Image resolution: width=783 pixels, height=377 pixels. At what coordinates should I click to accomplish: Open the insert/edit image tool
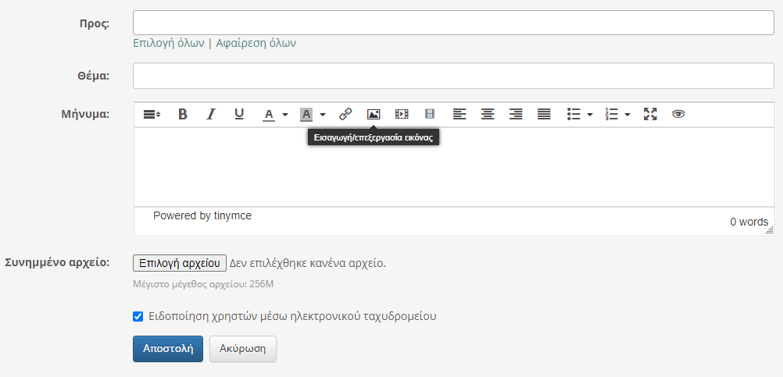[x=374, y=114]
